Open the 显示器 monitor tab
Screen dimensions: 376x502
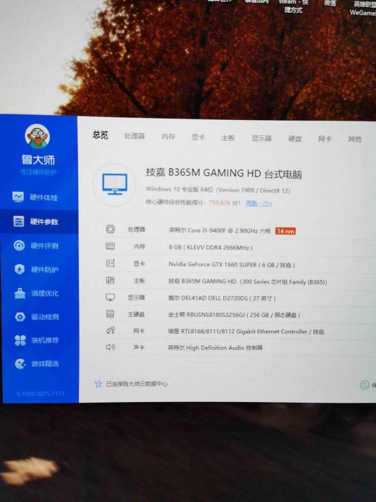[261, 138]
